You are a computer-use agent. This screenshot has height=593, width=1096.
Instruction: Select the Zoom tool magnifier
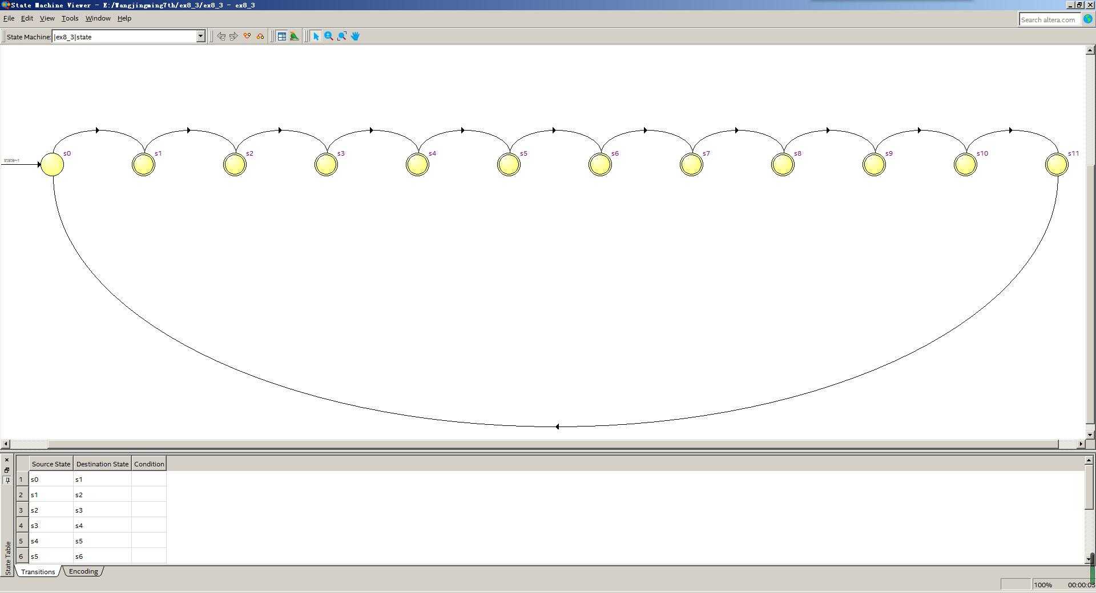point(329,36)
